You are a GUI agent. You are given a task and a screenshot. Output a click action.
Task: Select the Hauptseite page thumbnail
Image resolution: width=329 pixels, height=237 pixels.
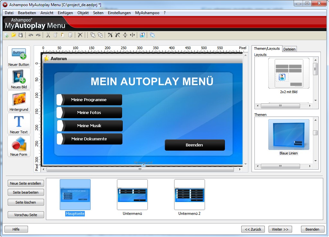click(x=75, y=195)
